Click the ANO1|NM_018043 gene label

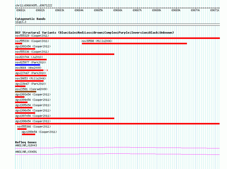[x=26, y=145]
